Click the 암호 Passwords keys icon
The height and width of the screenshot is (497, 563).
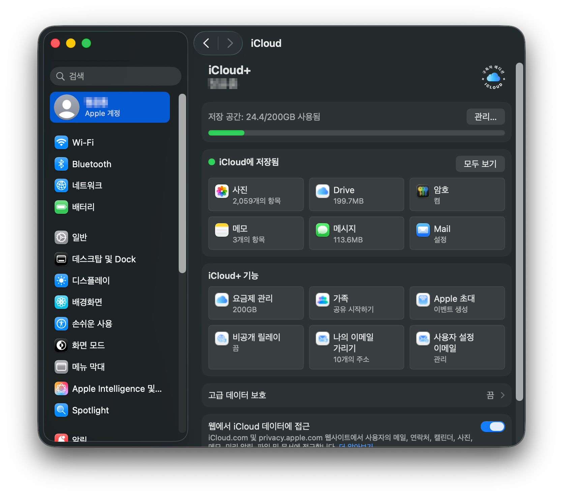tap(423, 191)
